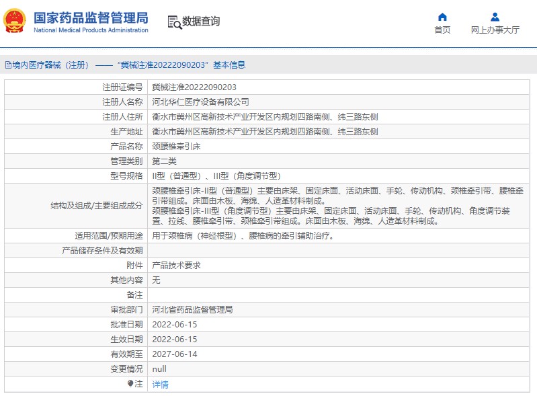Select the 结构及组成 description text
The image size is (537, 396).
[x=337, y=206]
